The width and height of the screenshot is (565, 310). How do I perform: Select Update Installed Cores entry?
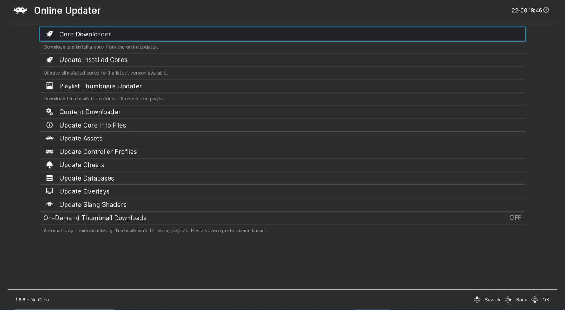(282, 60)
